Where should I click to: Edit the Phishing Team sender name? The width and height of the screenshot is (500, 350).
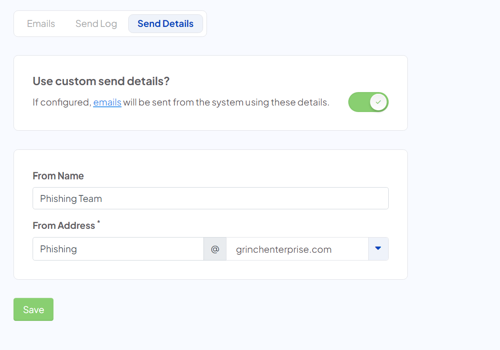tap(210, 198)
